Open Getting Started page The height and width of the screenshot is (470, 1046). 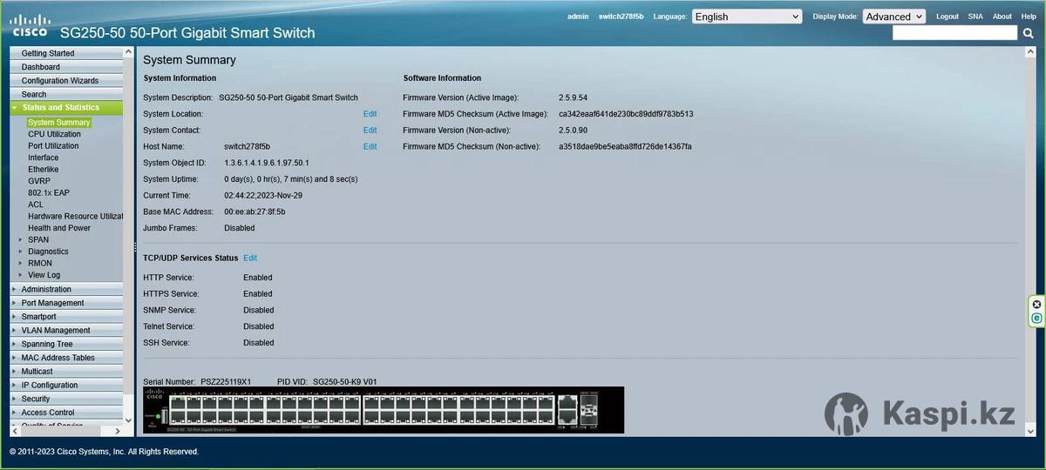pyautogui.click(x=66, y=53)
